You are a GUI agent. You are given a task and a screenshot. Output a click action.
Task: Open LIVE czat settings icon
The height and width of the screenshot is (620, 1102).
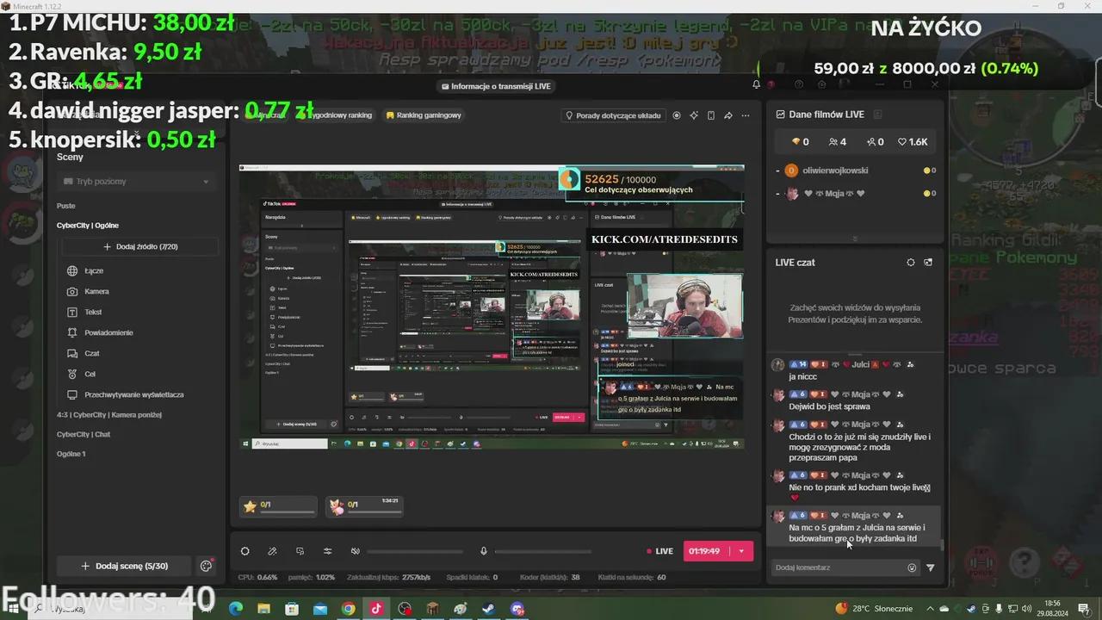pyautogui.click(x=911, y=263)
